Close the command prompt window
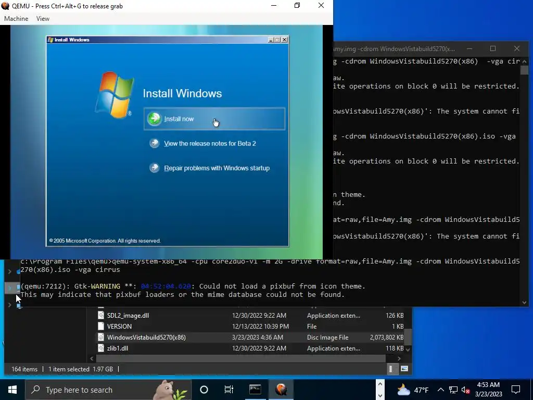This screenshot has height=400, width=533. (517, 48)
